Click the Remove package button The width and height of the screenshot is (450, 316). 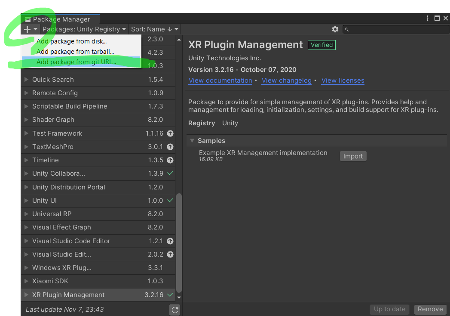point(430,309)
